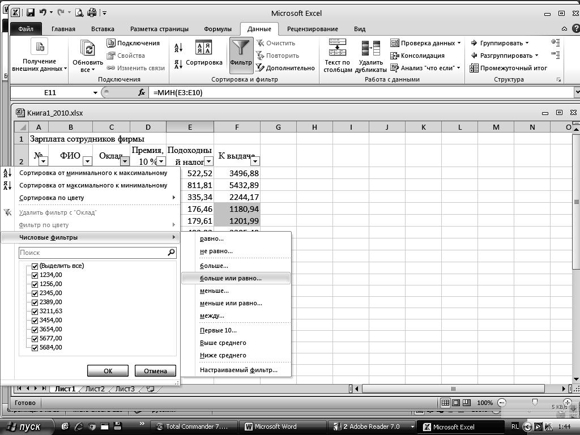The width and height of the screenshot is (580, 435).
Task: Click the Excel help question mark icon
Action: [x=576, y=28]
